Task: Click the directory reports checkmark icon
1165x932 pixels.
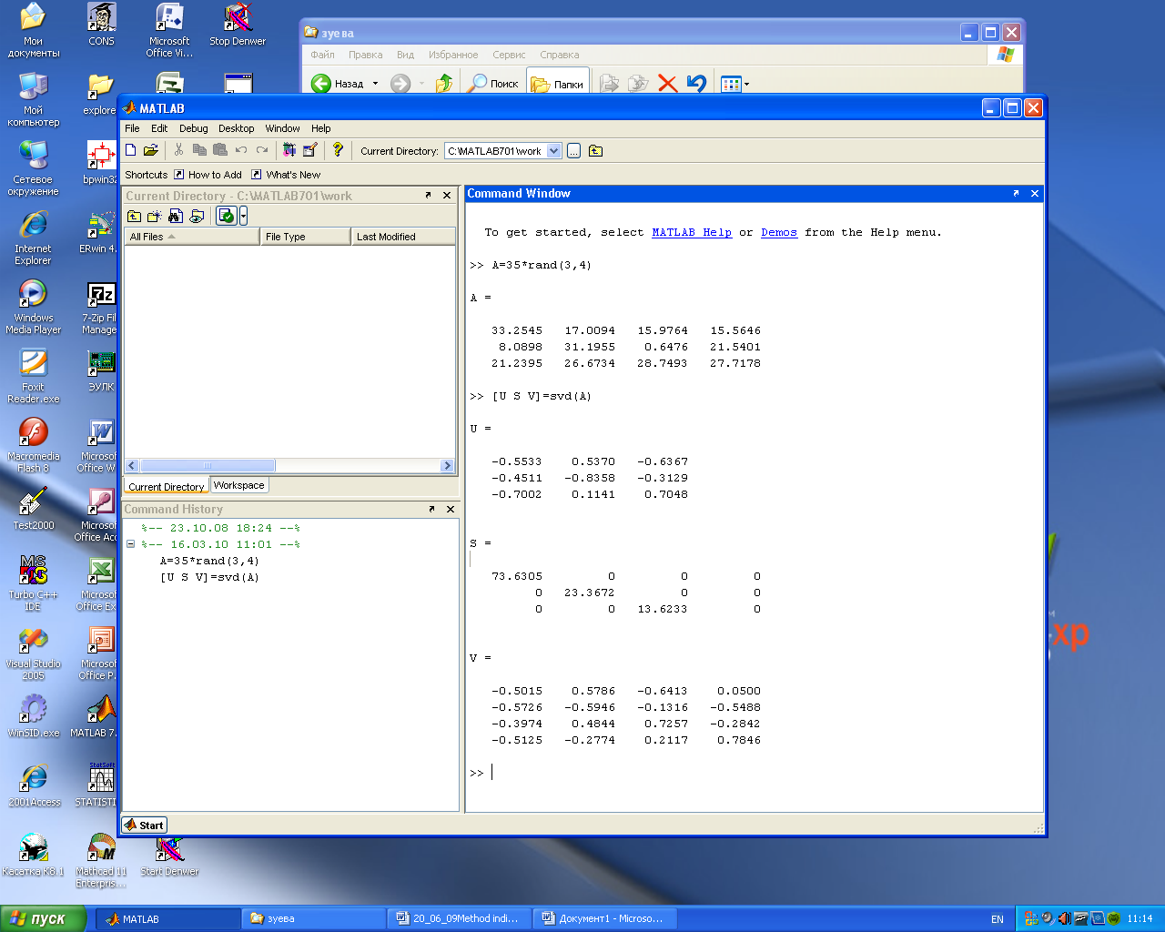Action: (x=227, y=216)
